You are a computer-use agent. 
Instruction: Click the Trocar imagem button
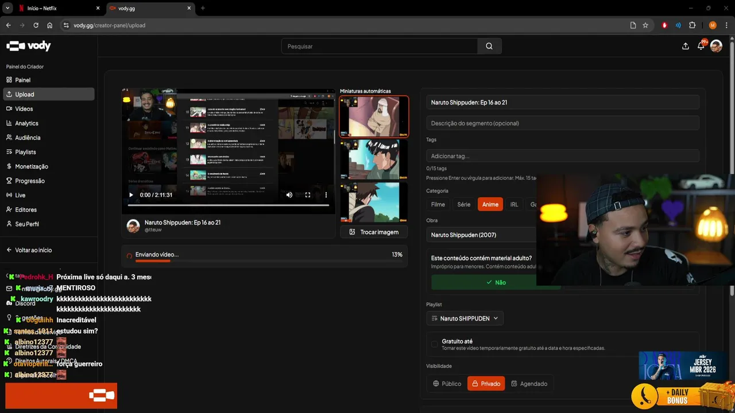click(374, 232)
